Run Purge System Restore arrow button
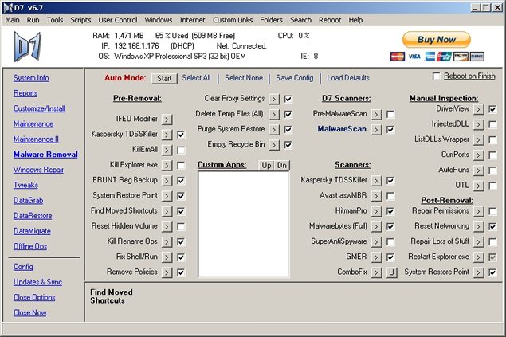506x337 pixels. [274, 130]
